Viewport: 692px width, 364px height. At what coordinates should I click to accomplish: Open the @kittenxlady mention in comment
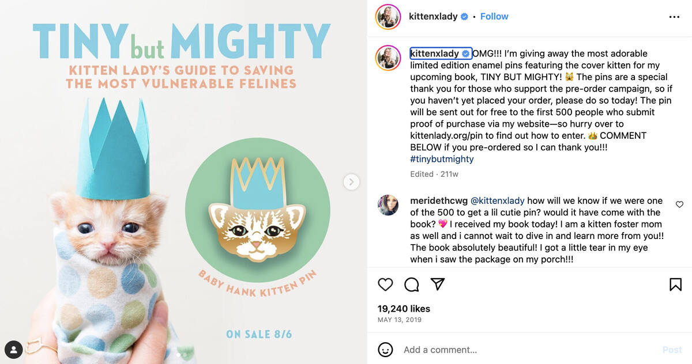(498, 201)
